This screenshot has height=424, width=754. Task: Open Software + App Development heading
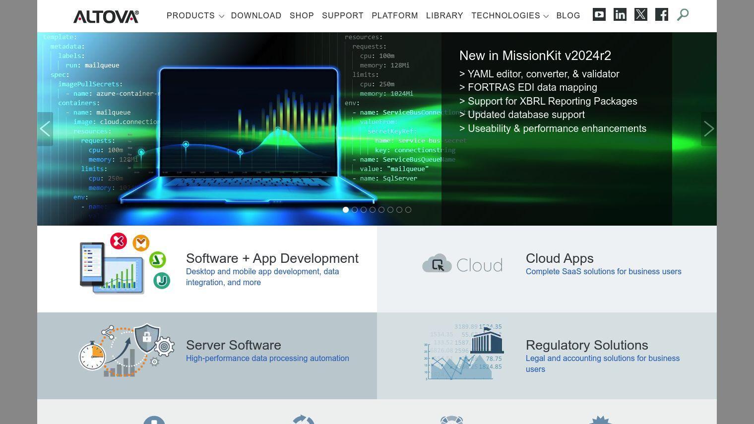click(272, 258)
